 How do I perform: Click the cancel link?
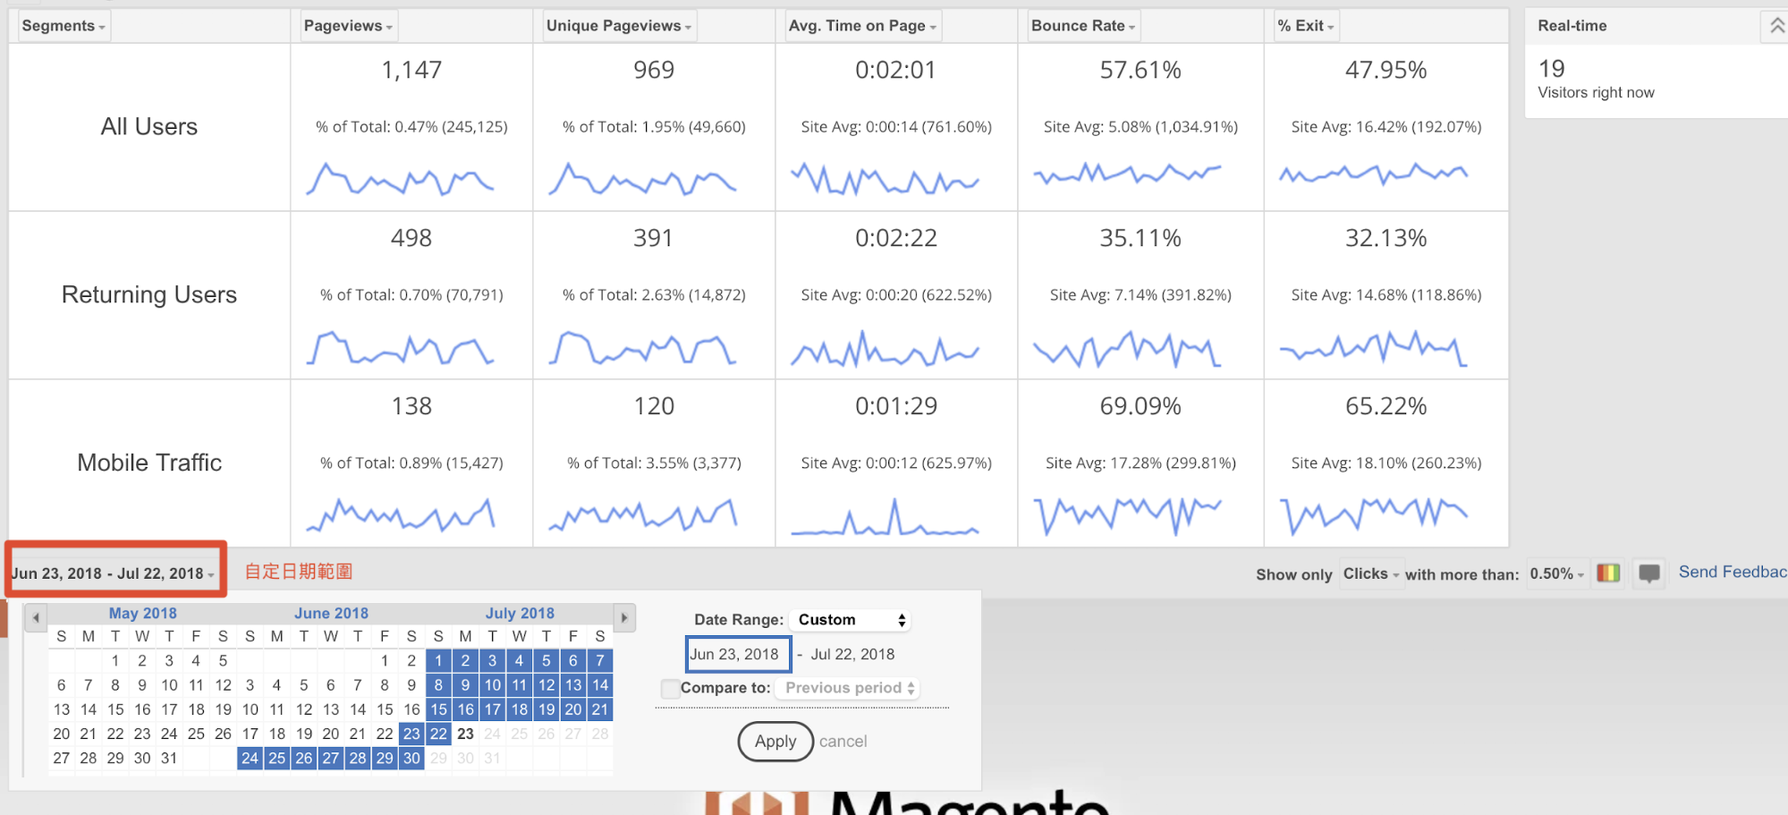pos(843,742)
